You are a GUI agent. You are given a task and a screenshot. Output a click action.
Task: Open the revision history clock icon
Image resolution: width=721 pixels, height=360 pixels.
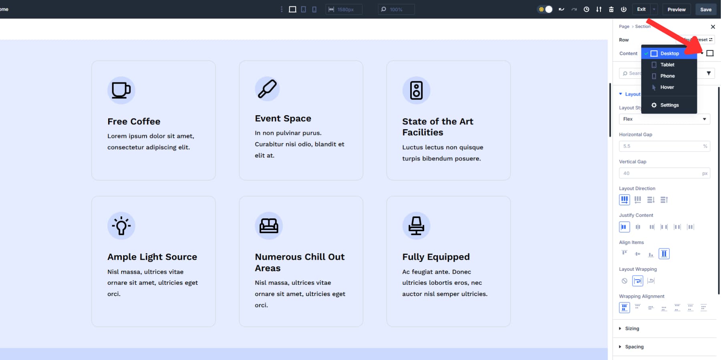586,9
